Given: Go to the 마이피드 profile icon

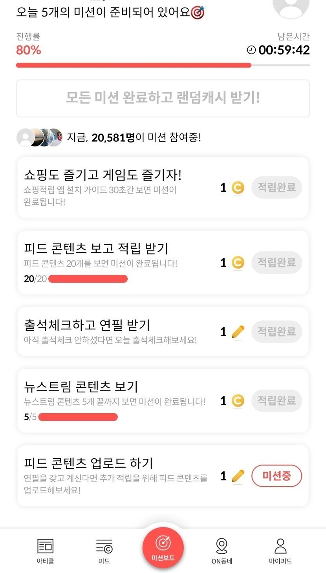Looking at the screenshot, I should 280,546.
